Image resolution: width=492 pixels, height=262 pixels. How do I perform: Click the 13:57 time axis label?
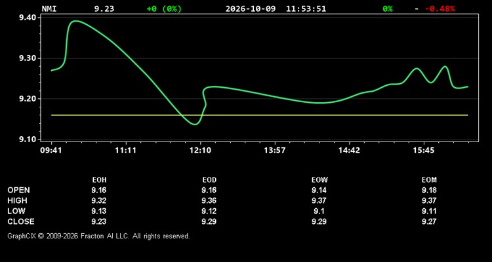click(275, 151)
